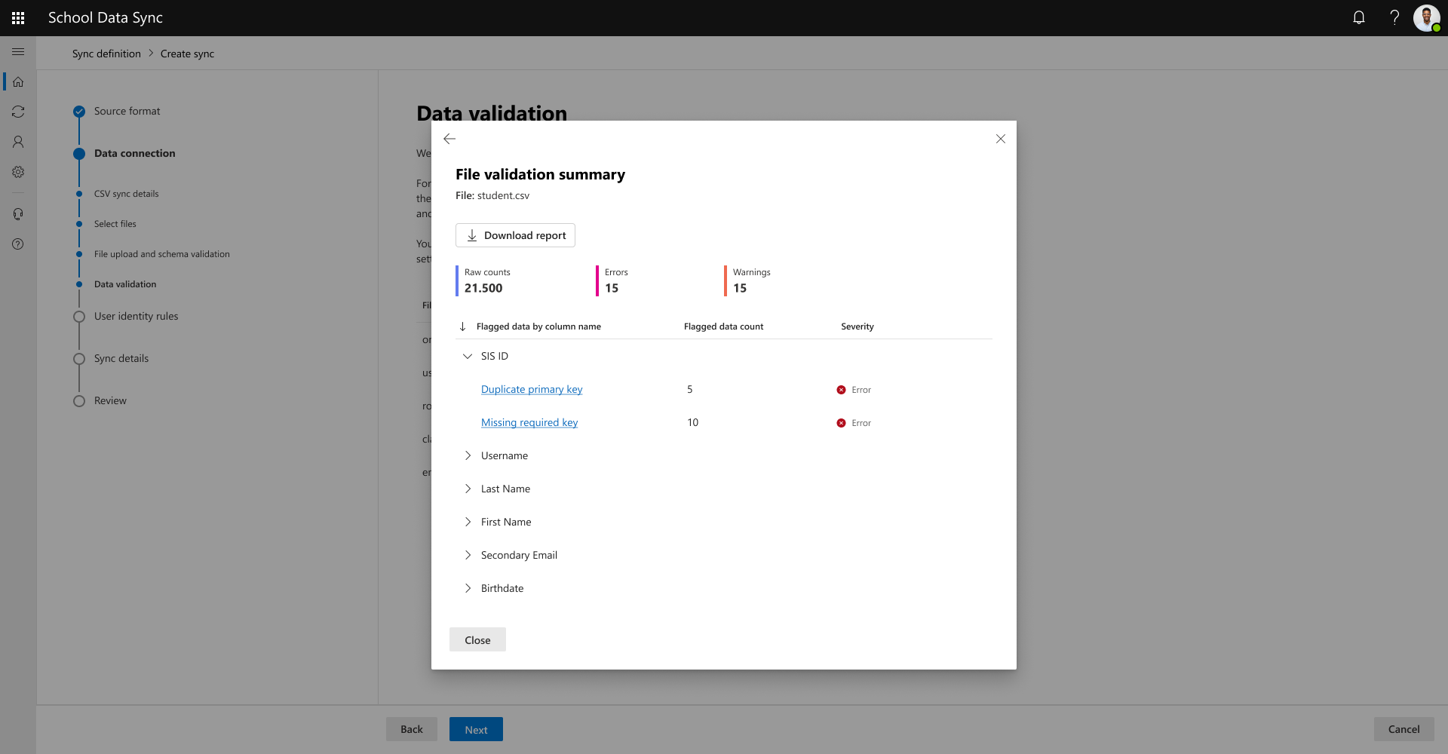Close the File validation summary dialog

click(x=1001, y=139)
